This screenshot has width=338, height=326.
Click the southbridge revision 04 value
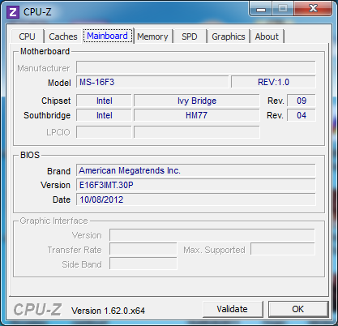pyautogui.click(x=302, y=115)
